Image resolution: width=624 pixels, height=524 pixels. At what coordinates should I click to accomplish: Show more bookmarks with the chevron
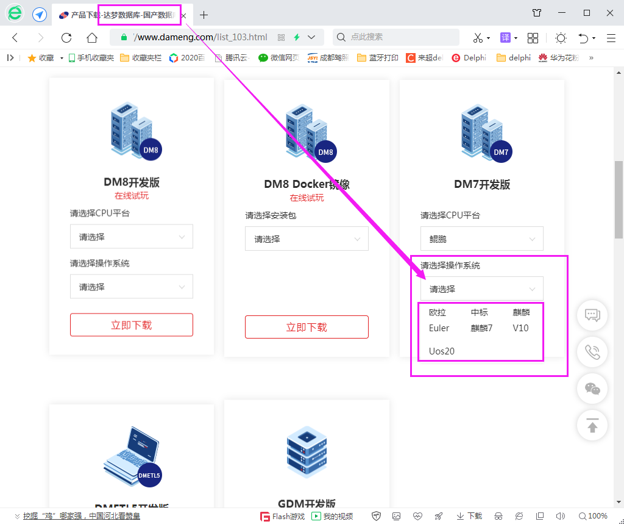coord(591,58)
